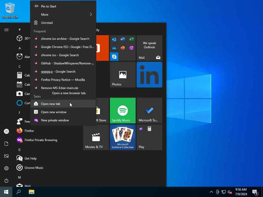The height and width of the screenshot is (197, 263).
Task: Jump to letter M section header
Action: point(20,177)
